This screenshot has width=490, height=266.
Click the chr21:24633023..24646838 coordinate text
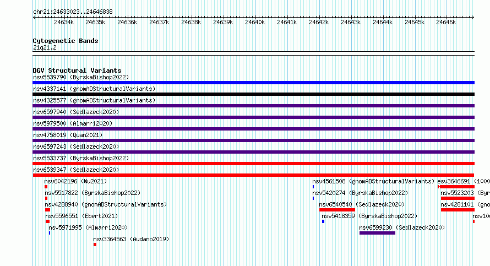73,12
